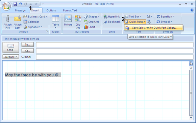
Task: Save the message with the floppy disk icon
Action: [x=15, y=4]
